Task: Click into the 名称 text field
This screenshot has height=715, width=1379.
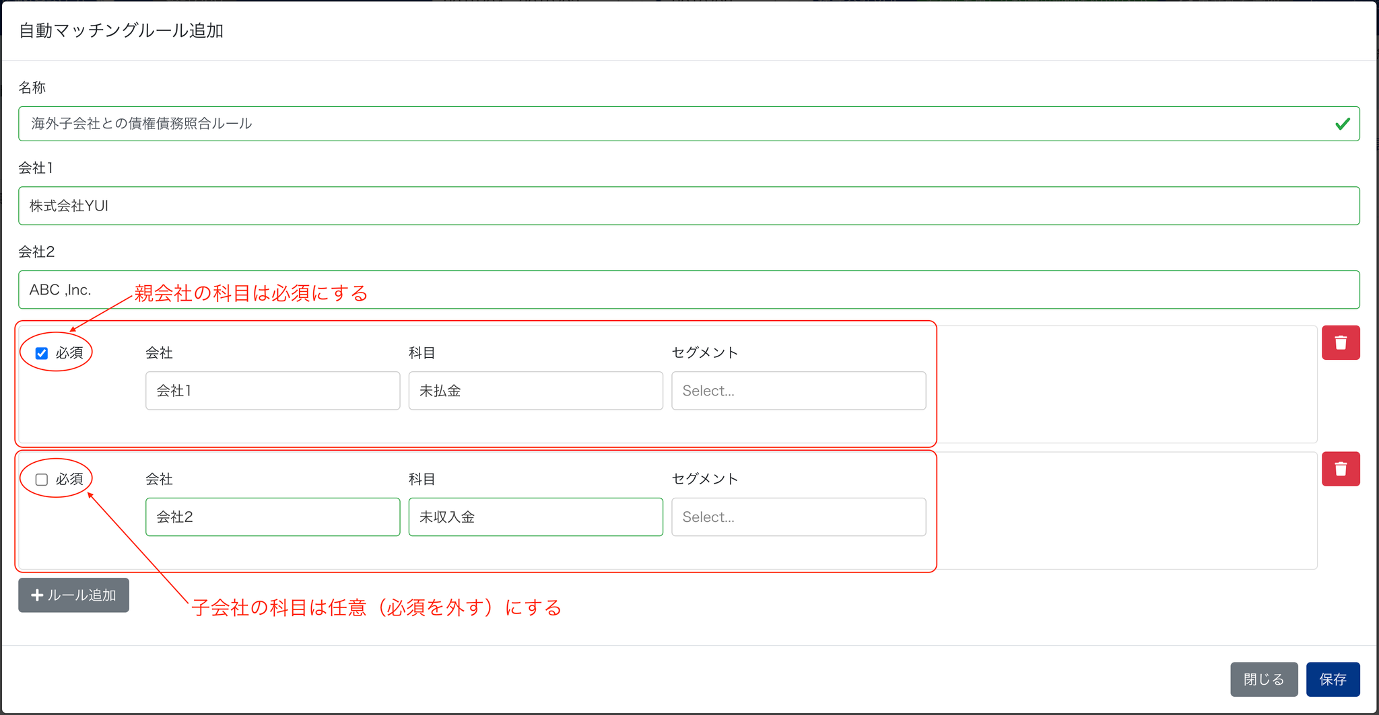Action: [673, 124]
